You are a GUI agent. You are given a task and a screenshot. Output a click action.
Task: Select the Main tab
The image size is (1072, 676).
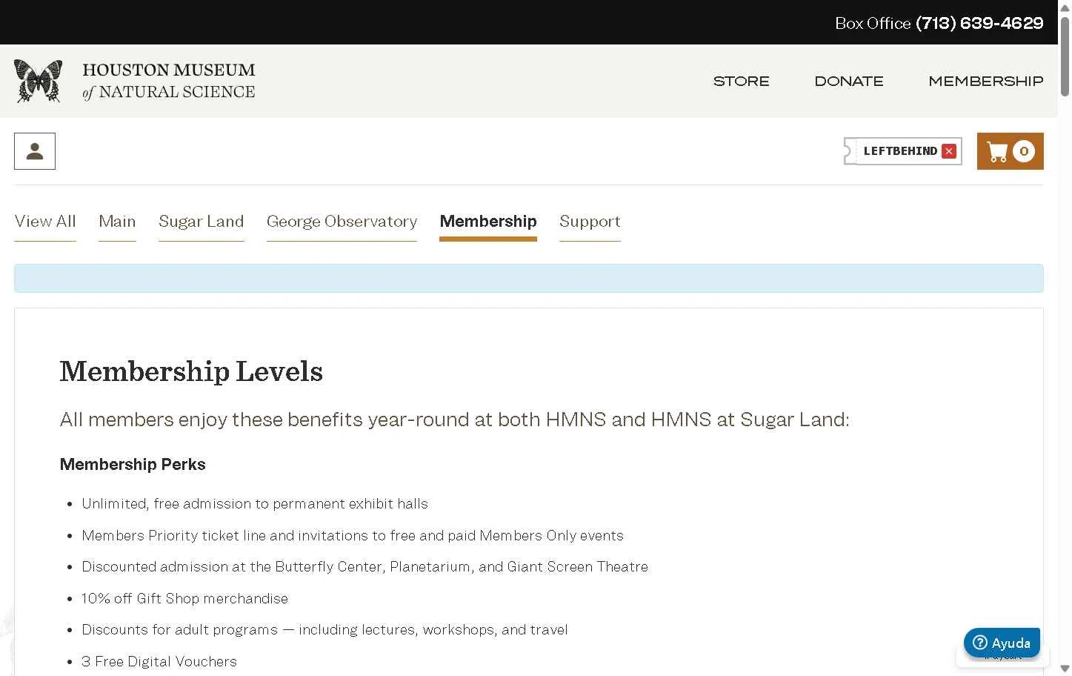[117, 222]
